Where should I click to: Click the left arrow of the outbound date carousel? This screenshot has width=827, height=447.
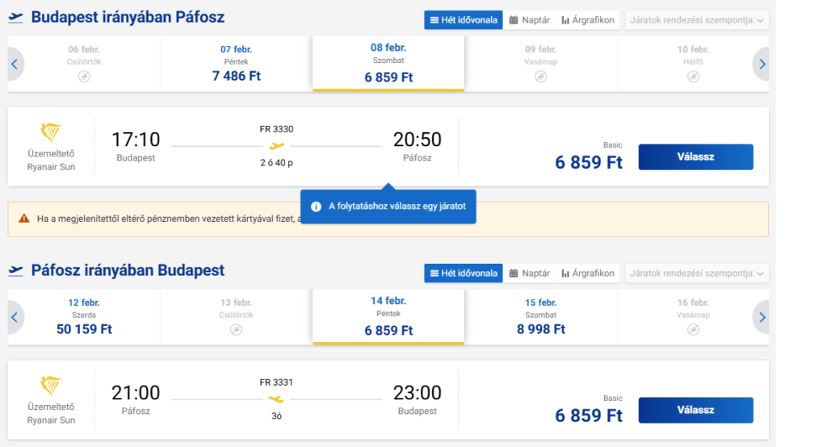(15, 64)
